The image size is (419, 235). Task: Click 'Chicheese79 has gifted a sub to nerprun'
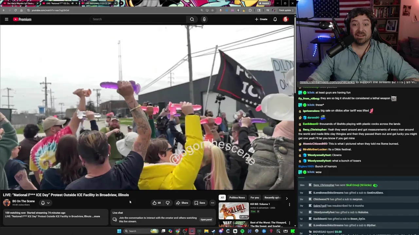tap(338, 199)
